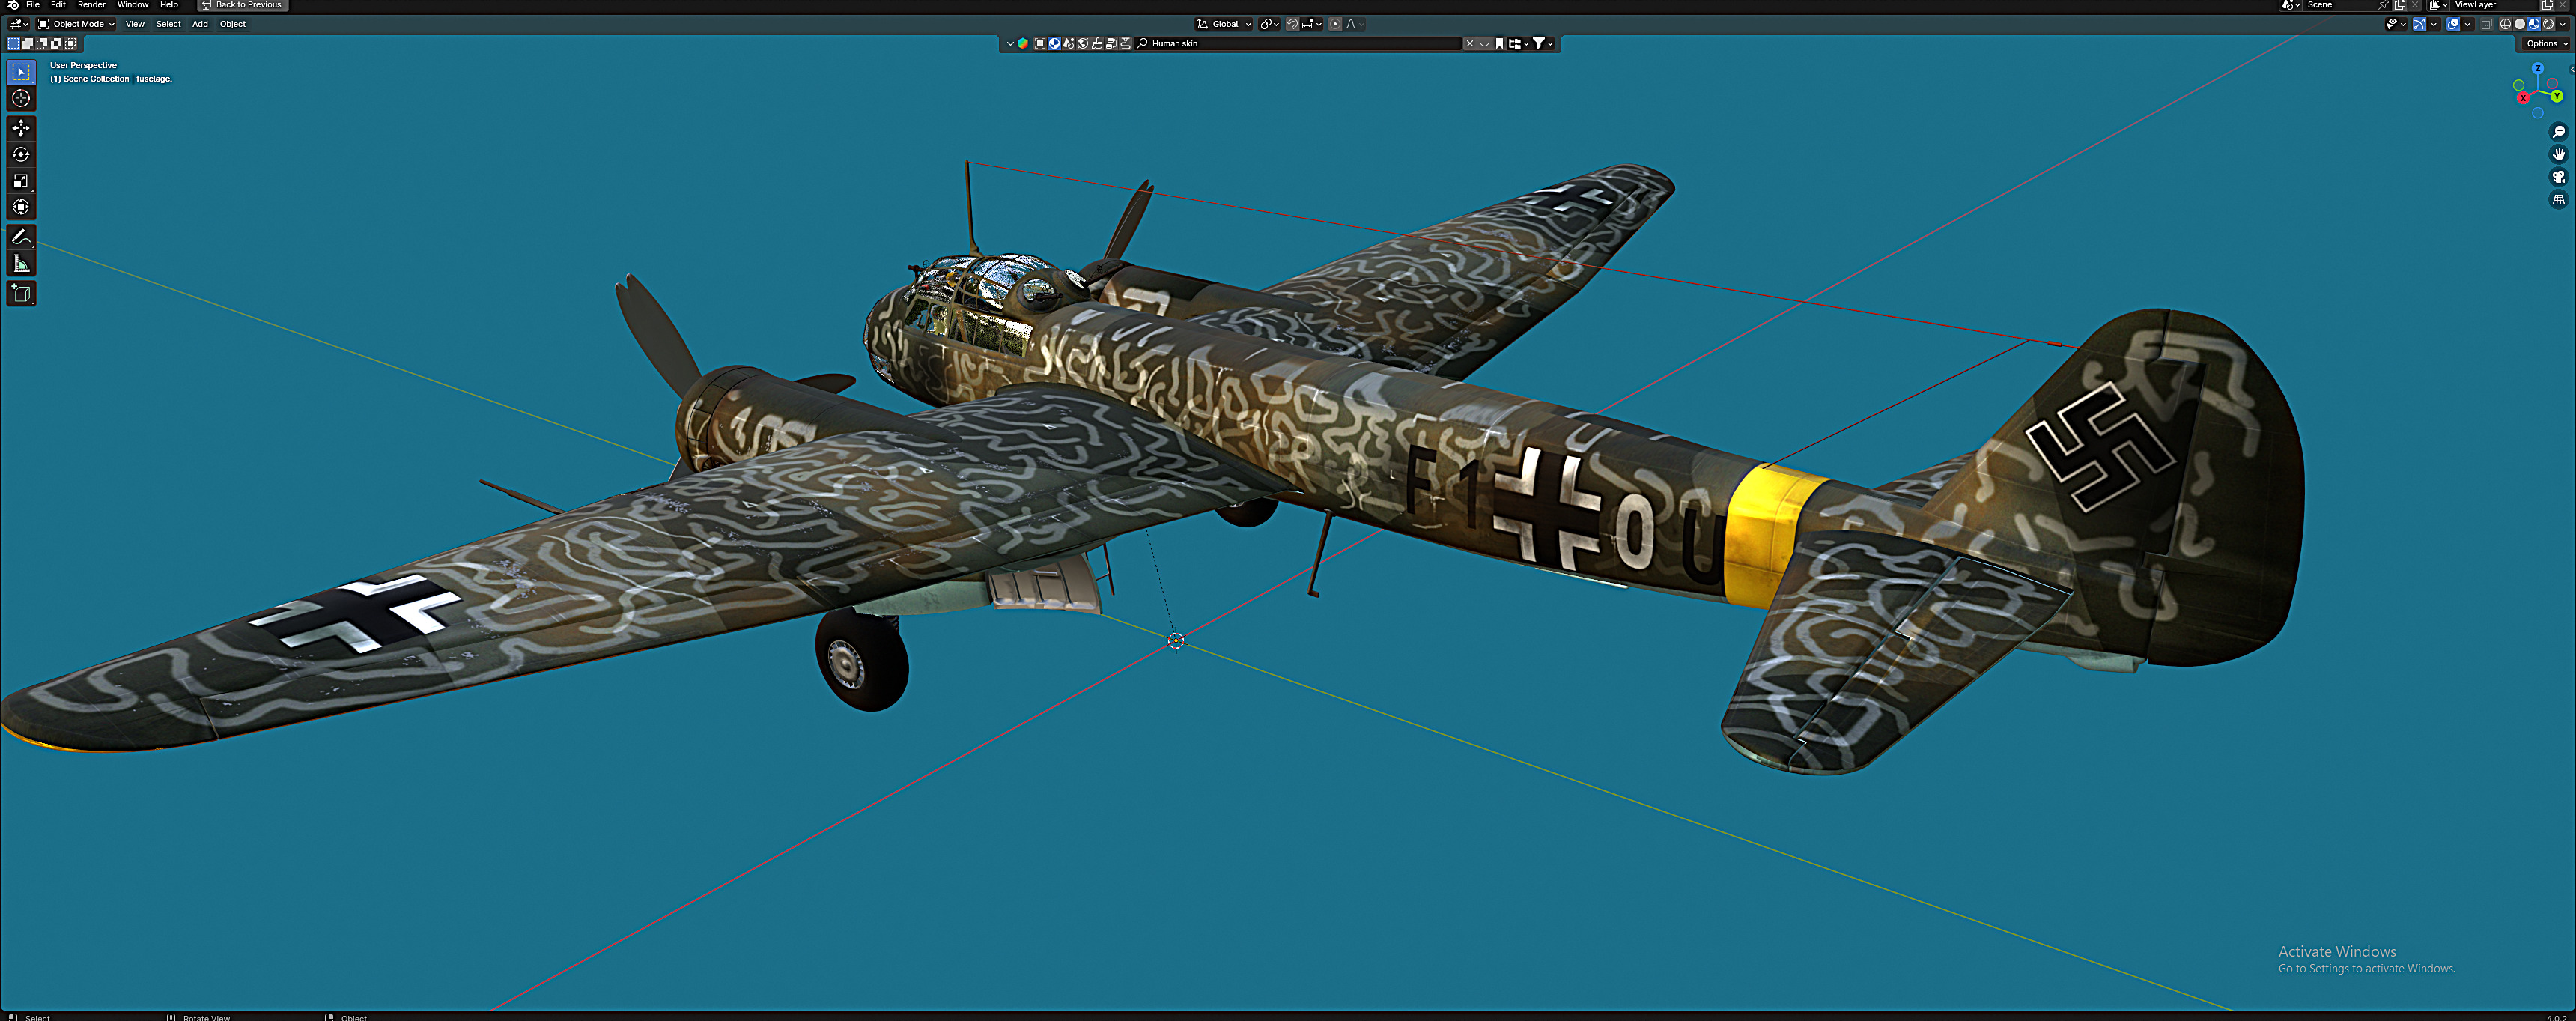Click the asset bar collapse arc button
The width and height of the screenshot is (2576, 1021).
1485,44
